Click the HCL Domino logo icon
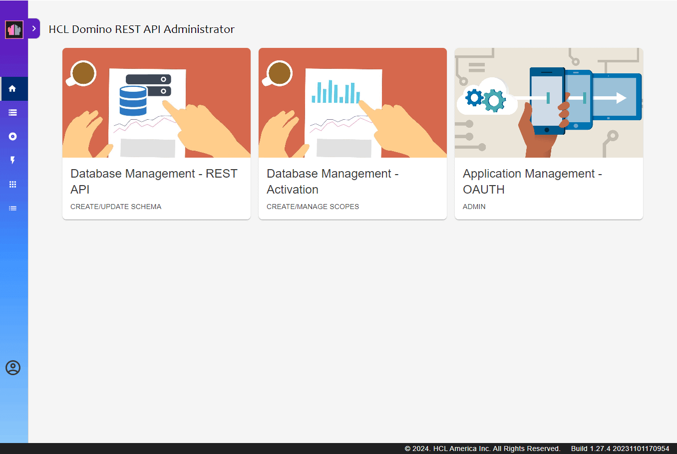Image resolution: width=677 pixels, height=454 pixels. 14,29
